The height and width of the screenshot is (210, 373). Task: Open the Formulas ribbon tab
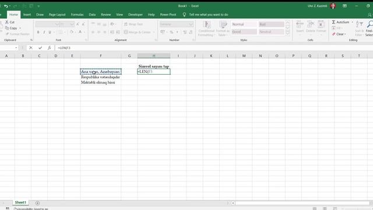(77, 15)
